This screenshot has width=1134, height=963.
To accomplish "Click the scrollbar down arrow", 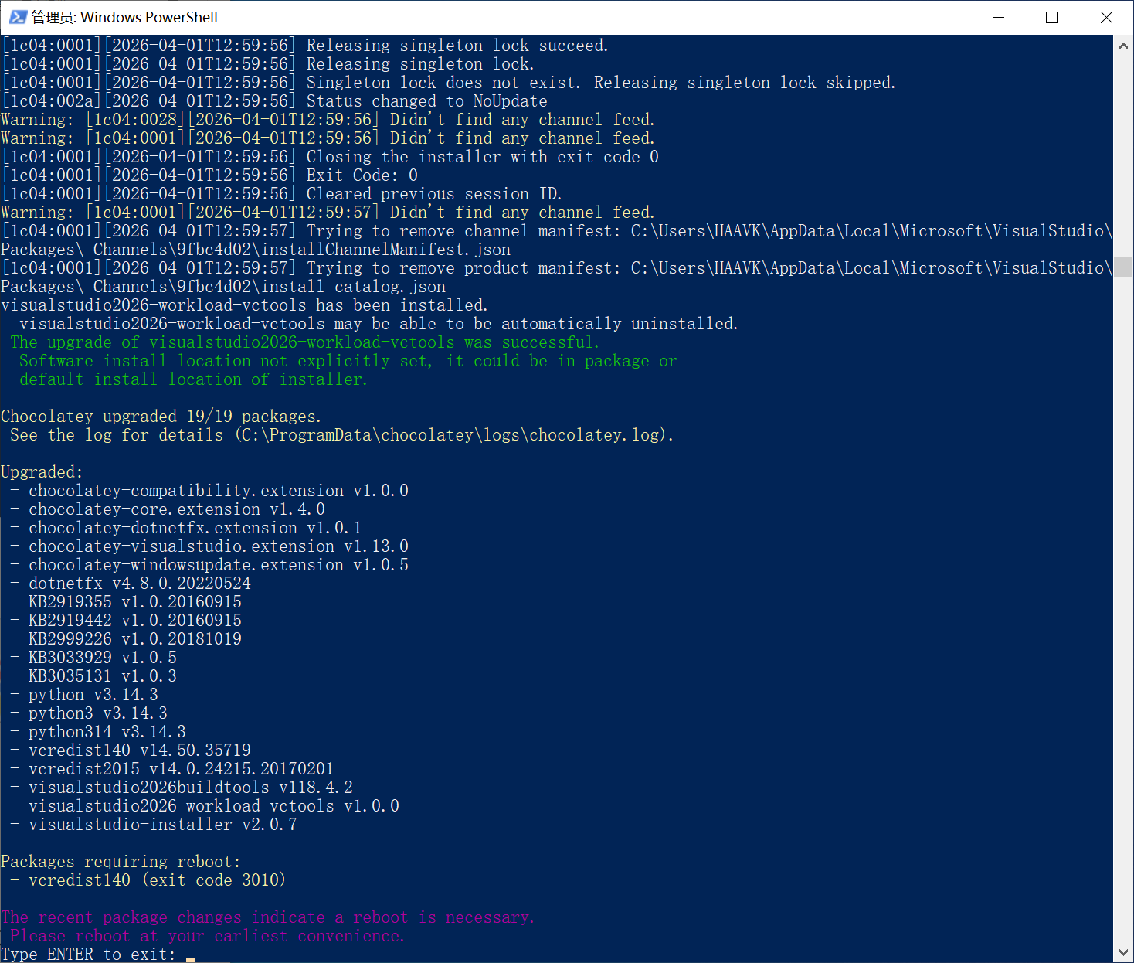I will 1123,952.
